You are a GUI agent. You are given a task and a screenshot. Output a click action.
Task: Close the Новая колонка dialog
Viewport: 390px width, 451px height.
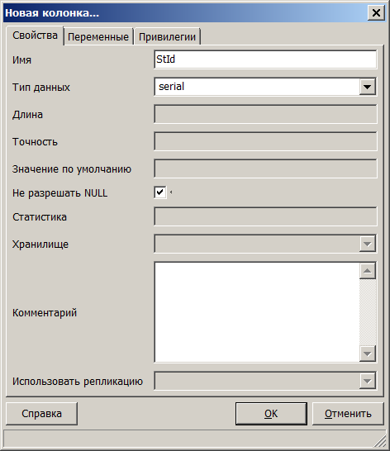click(376, 12)
